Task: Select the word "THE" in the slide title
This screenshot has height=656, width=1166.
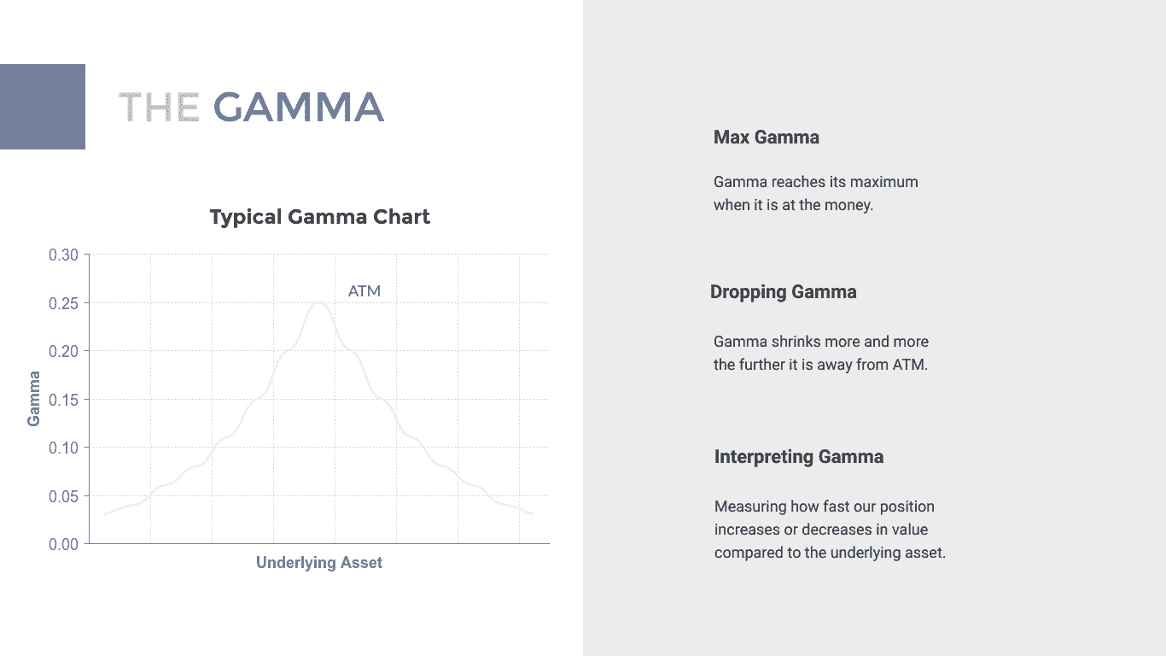Action: pos(159,107)
